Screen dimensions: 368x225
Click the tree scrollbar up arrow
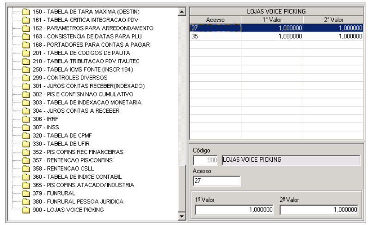click(182, 12)
